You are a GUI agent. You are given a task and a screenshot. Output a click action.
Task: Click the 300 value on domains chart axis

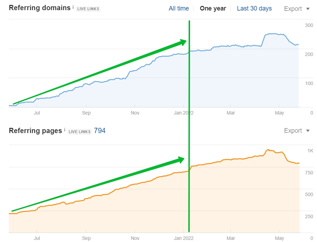pos(309,26)
